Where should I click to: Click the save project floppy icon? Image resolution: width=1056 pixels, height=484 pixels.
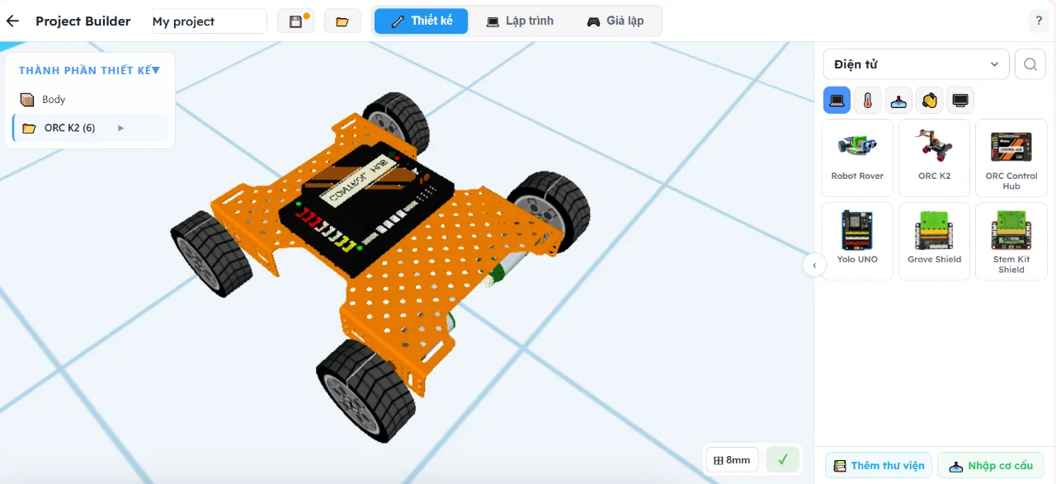[295, 21]
